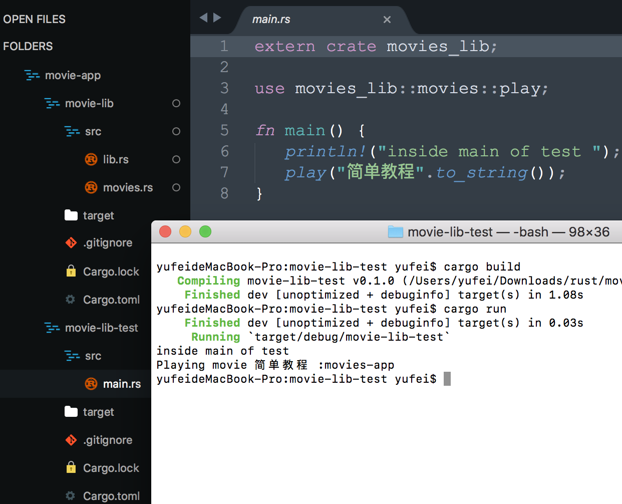Select main.rs file in sidebar
This screenshot has height=504, width=622.
pyautogui.click(x=122, y=384)
